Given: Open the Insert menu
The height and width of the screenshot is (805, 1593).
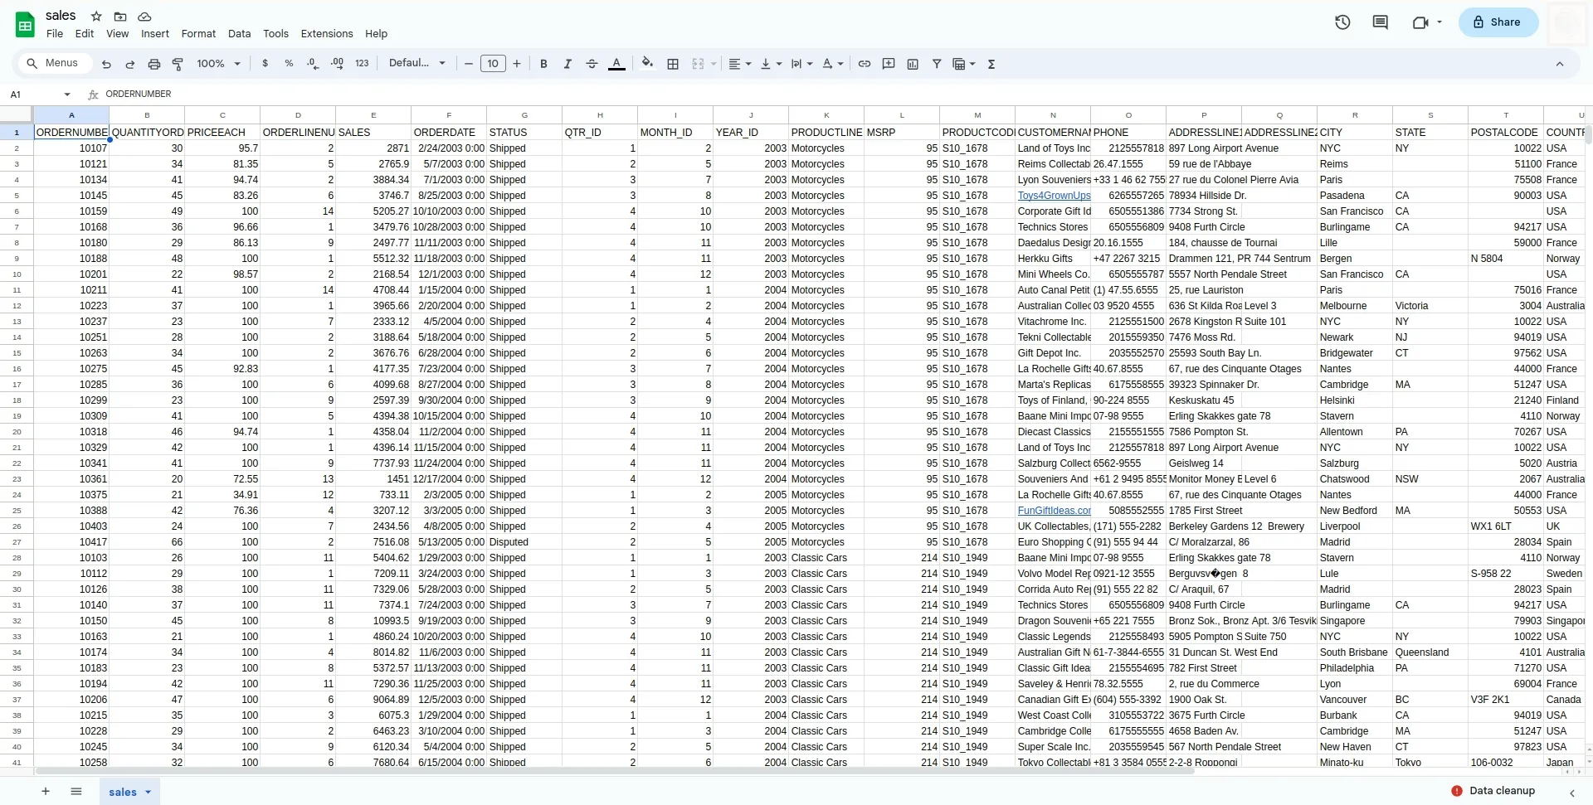Looking at the screenshot, I should click(x=155, y=34).
